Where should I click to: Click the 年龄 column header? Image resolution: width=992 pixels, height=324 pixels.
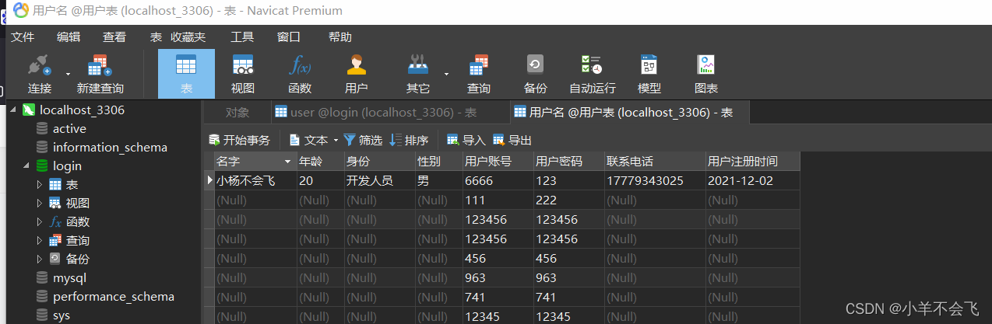pos(320,162)
